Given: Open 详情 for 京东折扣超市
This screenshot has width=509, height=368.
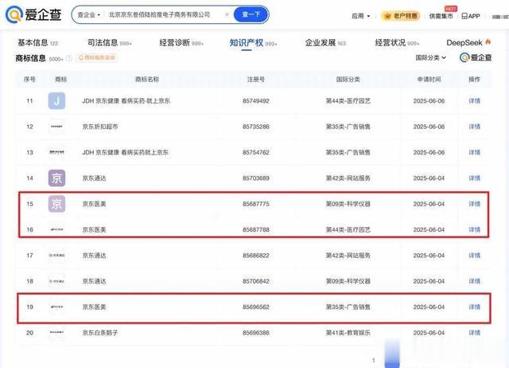Looking at the screenshot, I should point(474,127).
